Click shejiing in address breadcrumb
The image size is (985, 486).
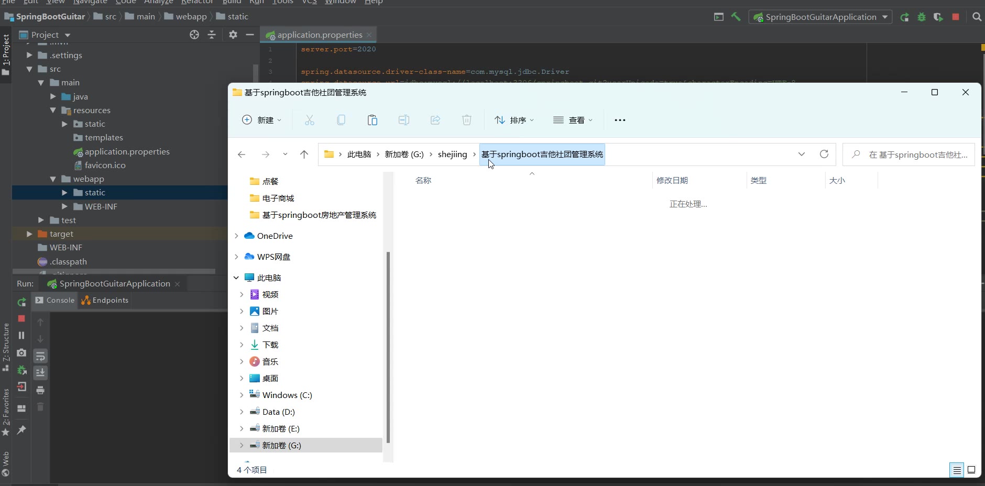pos(453,154)
